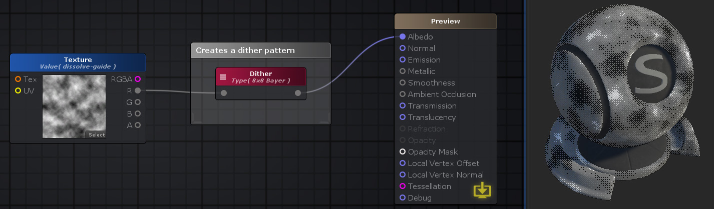Screen dimensions: 714x209
Task: Click the A output port of Texture node
Action: 138,125
